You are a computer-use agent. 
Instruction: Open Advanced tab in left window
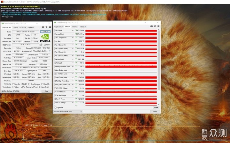(x=23, y=28)
